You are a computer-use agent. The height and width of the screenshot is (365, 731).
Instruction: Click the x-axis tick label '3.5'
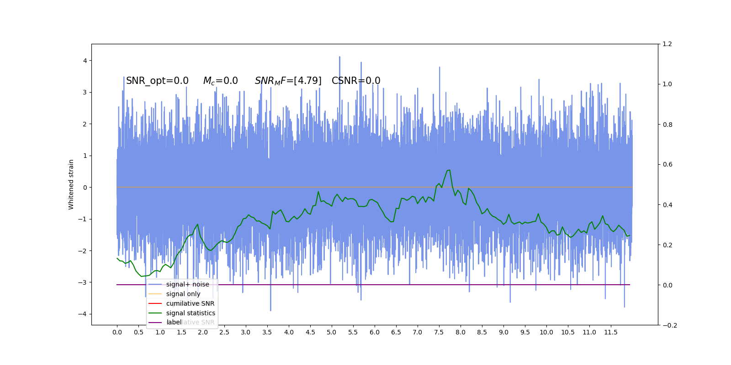coord(267,332)
